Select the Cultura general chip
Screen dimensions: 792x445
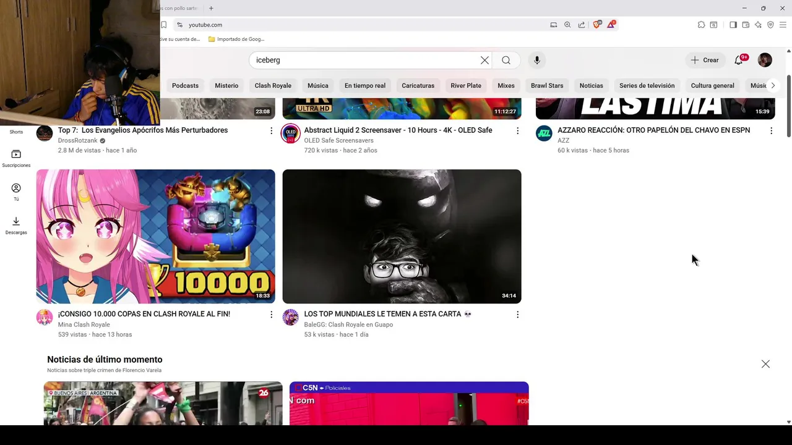pyautogui.click(x=712, y=85)
